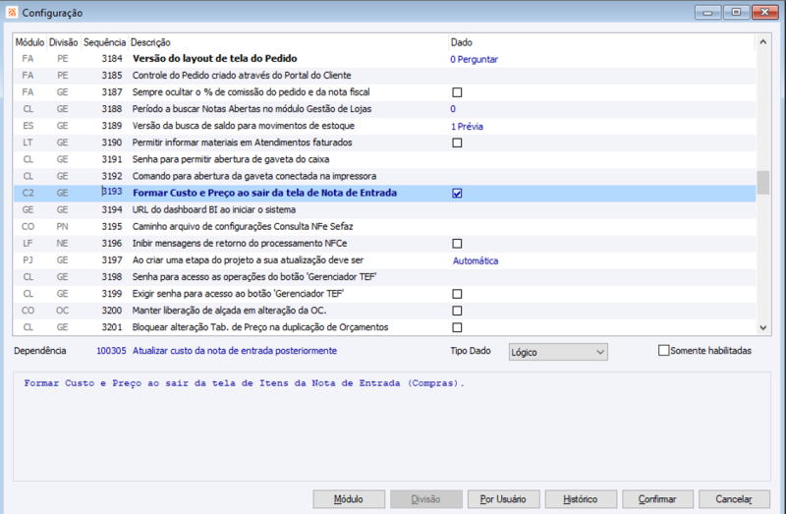The width and height of the screenshot is (786, 514).
Task: Click the '0 Perguntar' data value
Action: 474,59
